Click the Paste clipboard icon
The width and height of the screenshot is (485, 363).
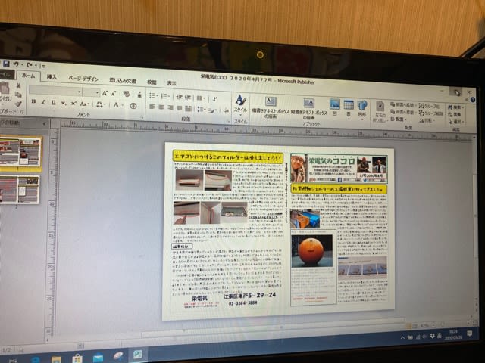(5, 88)
